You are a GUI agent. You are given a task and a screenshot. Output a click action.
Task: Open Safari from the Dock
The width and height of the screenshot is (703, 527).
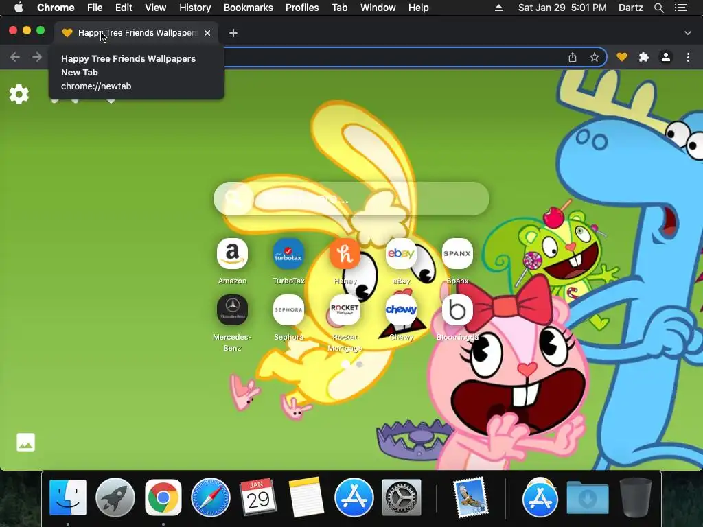coord(211,497)
